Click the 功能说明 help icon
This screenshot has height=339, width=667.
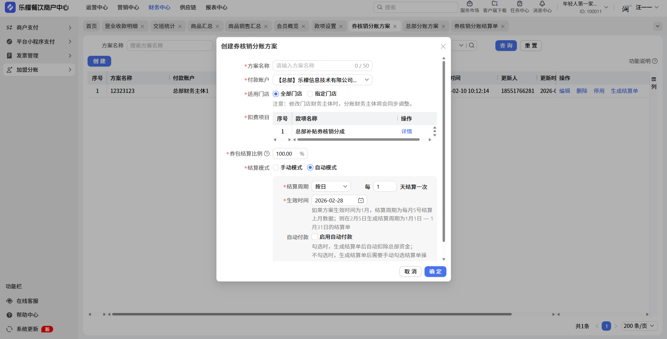655,61
